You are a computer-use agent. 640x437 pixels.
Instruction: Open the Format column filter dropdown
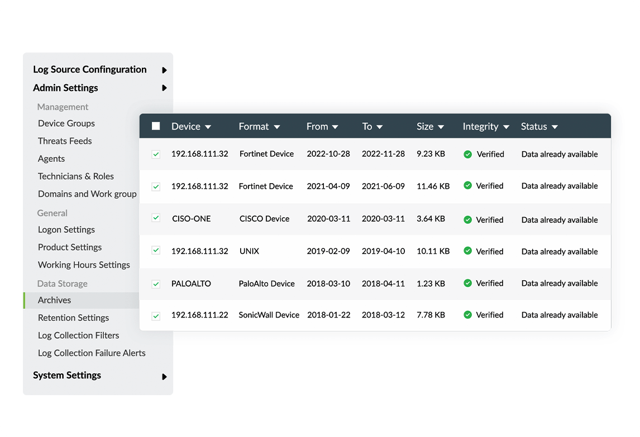(x=277, y=127)
